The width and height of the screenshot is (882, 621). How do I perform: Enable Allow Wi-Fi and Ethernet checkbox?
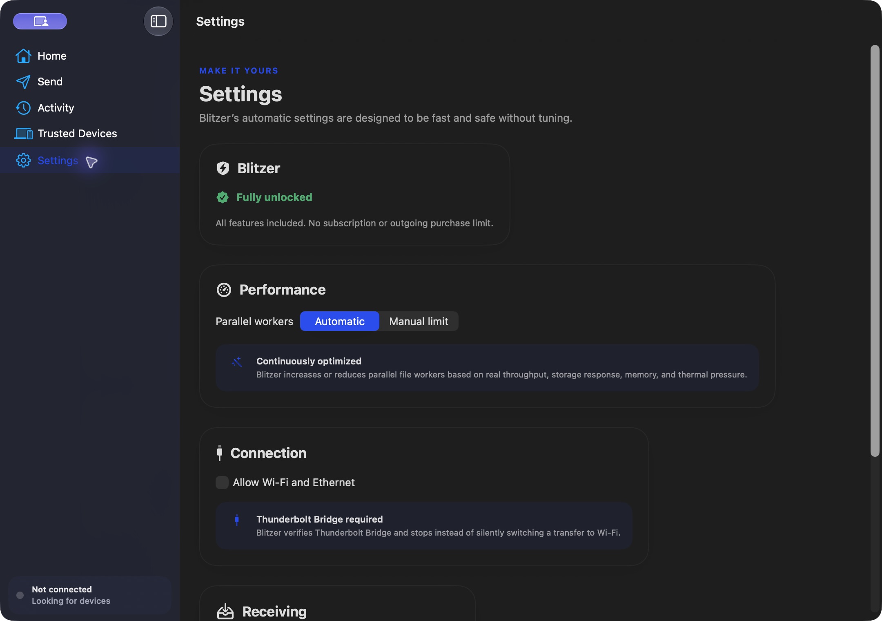point(222,483)
